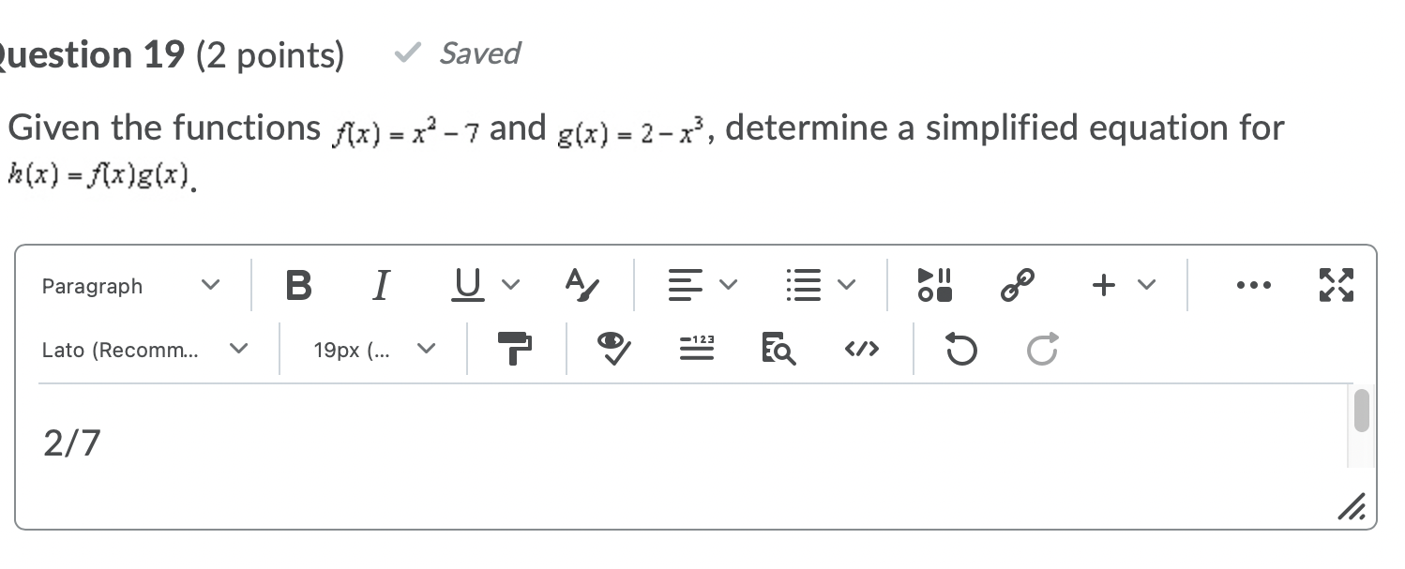
Task: Click the redo arrow
Action: 1040,349
